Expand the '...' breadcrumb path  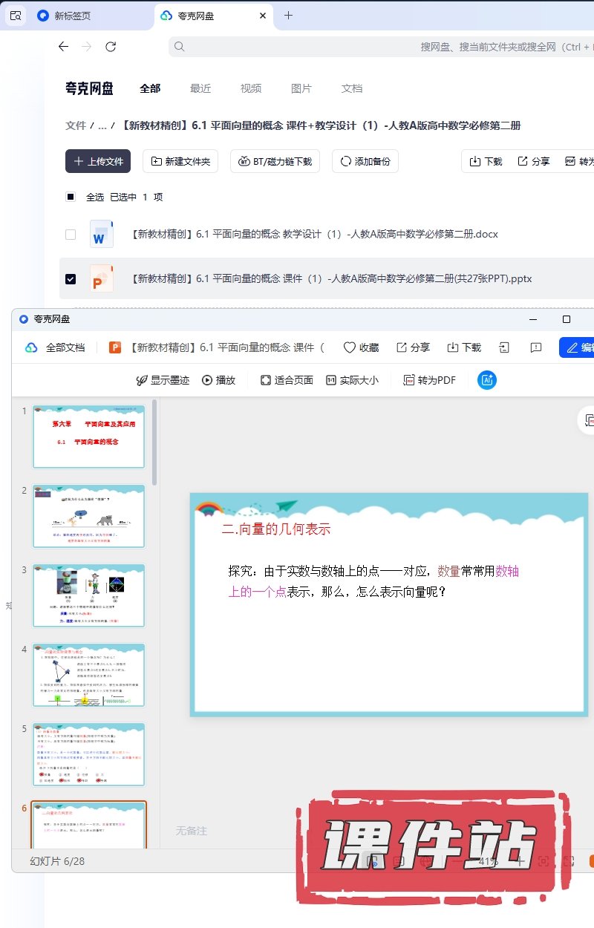[x=102, y=126]
